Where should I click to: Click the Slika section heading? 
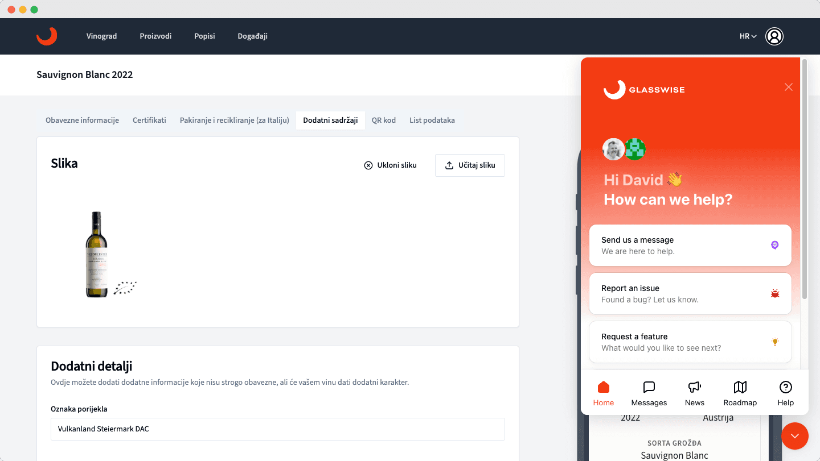tap(64, 163)
